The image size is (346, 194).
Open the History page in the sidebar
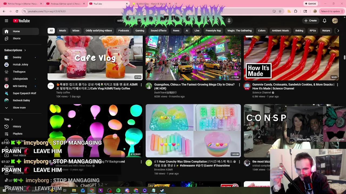pyautogui.click(x=21, y=126)
